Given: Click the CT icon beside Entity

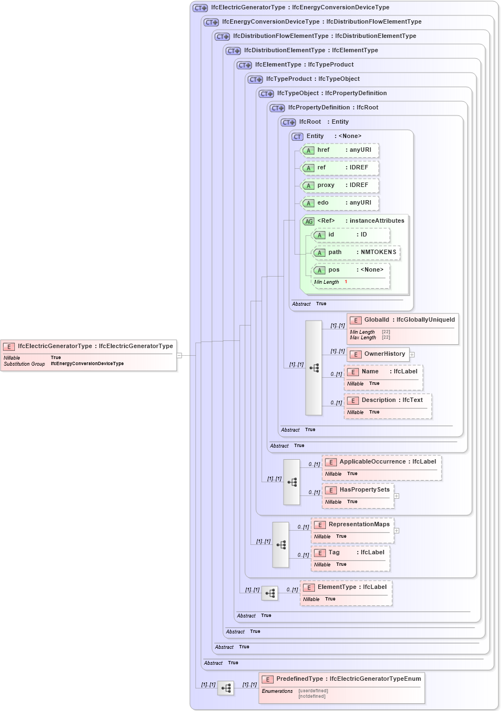Looking at the screenshot, I should (x=297, y=136).
